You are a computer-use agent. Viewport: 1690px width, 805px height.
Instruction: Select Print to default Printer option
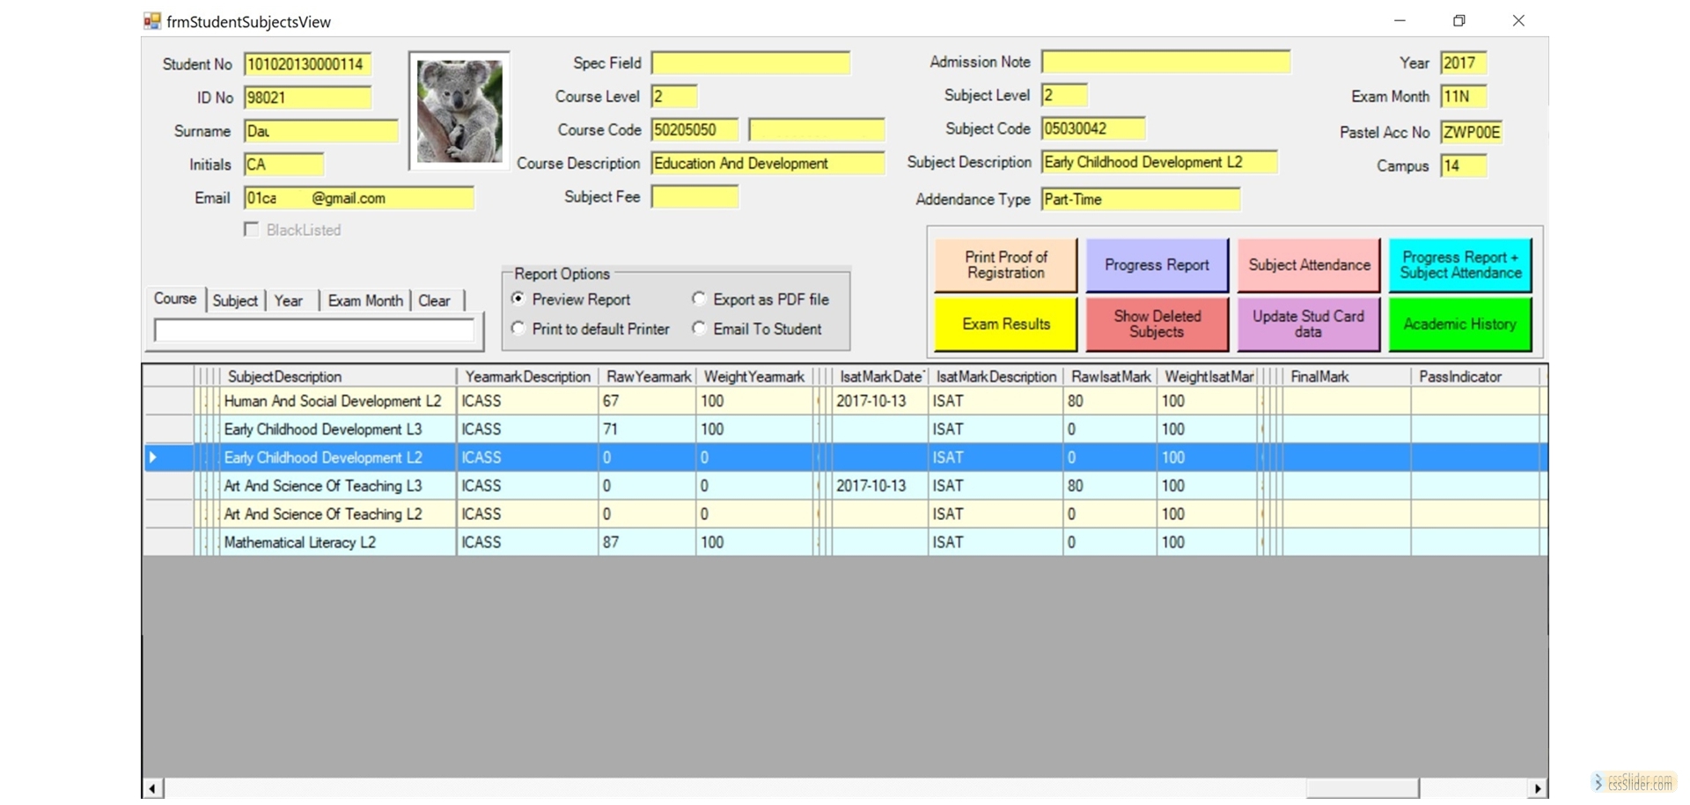[518, 329]
